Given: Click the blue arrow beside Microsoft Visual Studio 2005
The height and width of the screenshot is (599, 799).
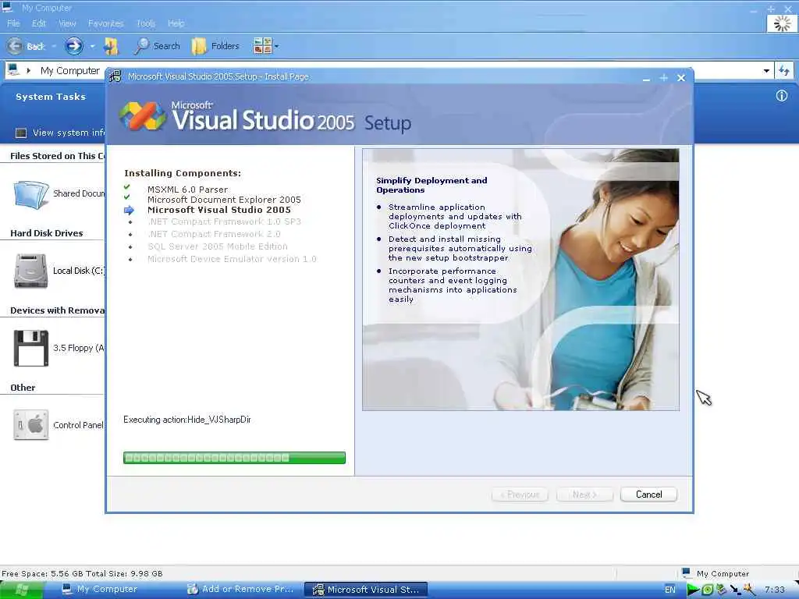Looking at the screenshot, I should pyautogui.click(x=129, y=210).
